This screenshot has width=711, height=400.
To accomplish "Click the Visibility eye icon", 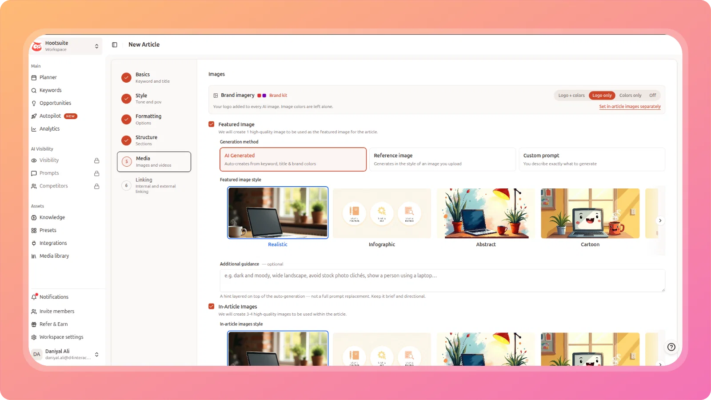I will [x=34, y=160].
